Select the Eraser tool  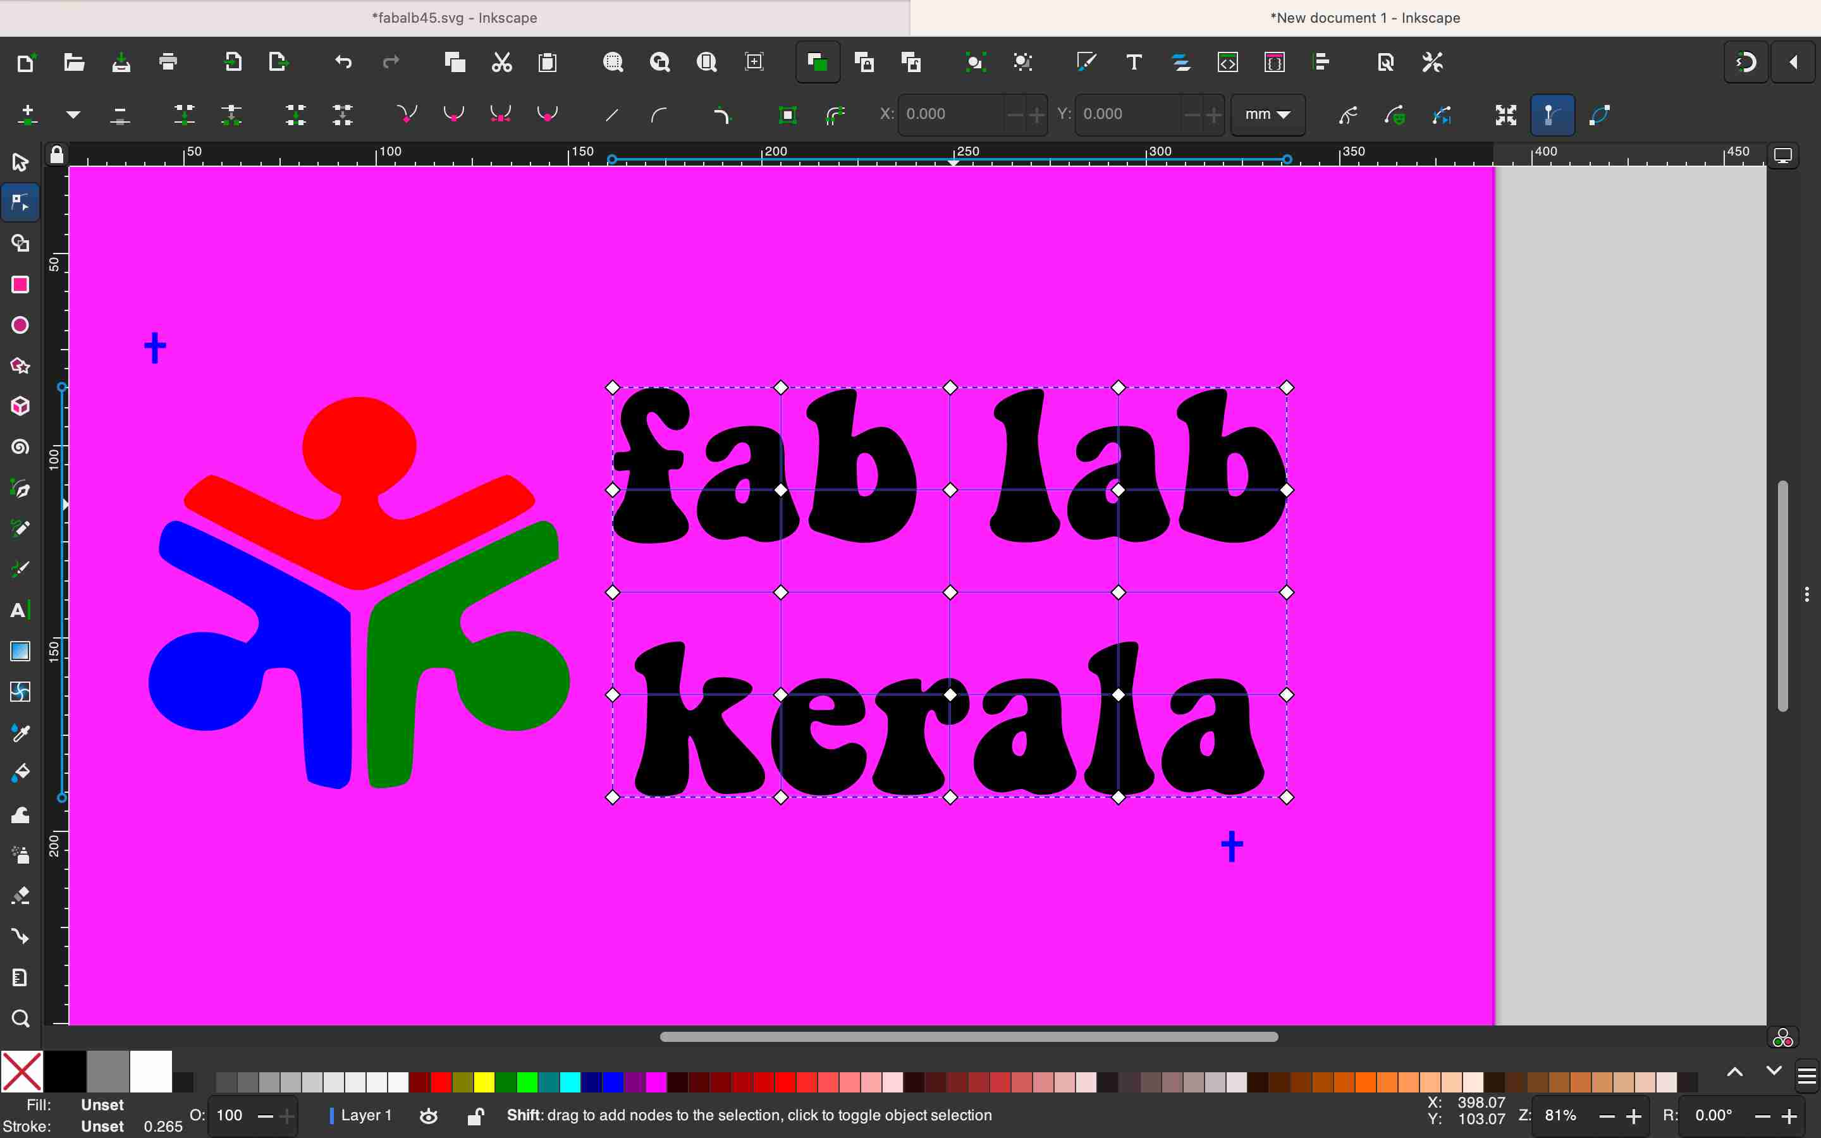(x=20, y=896)
